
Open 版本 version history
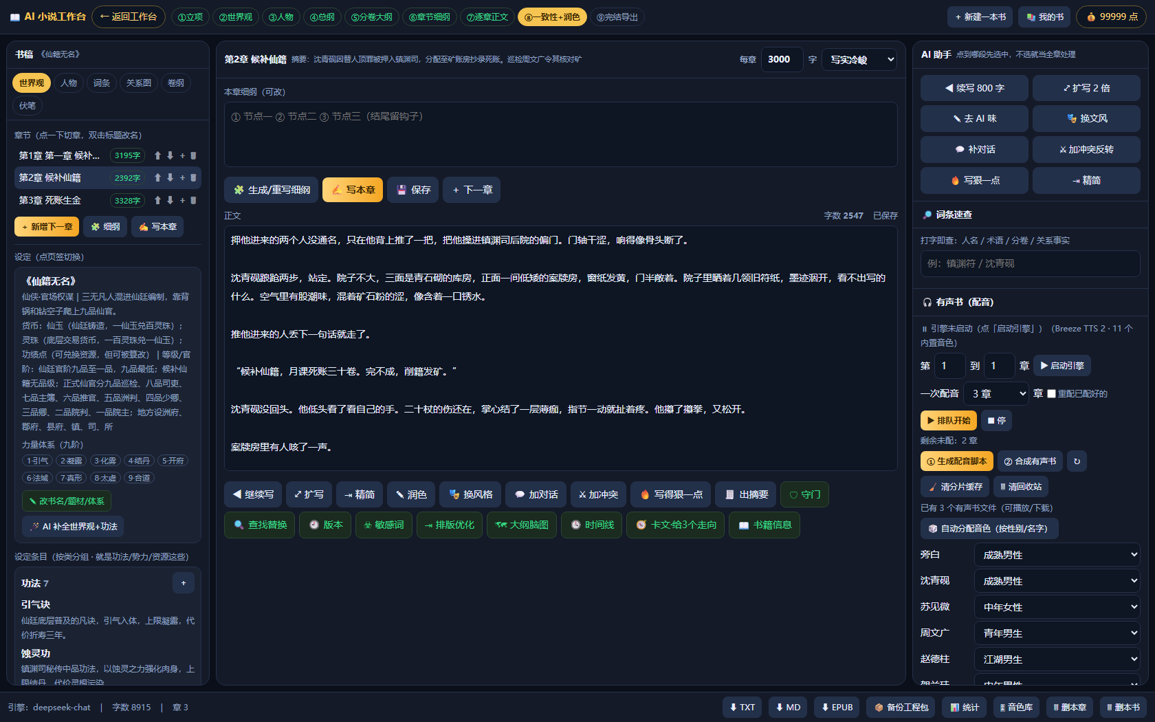[325, 525]
